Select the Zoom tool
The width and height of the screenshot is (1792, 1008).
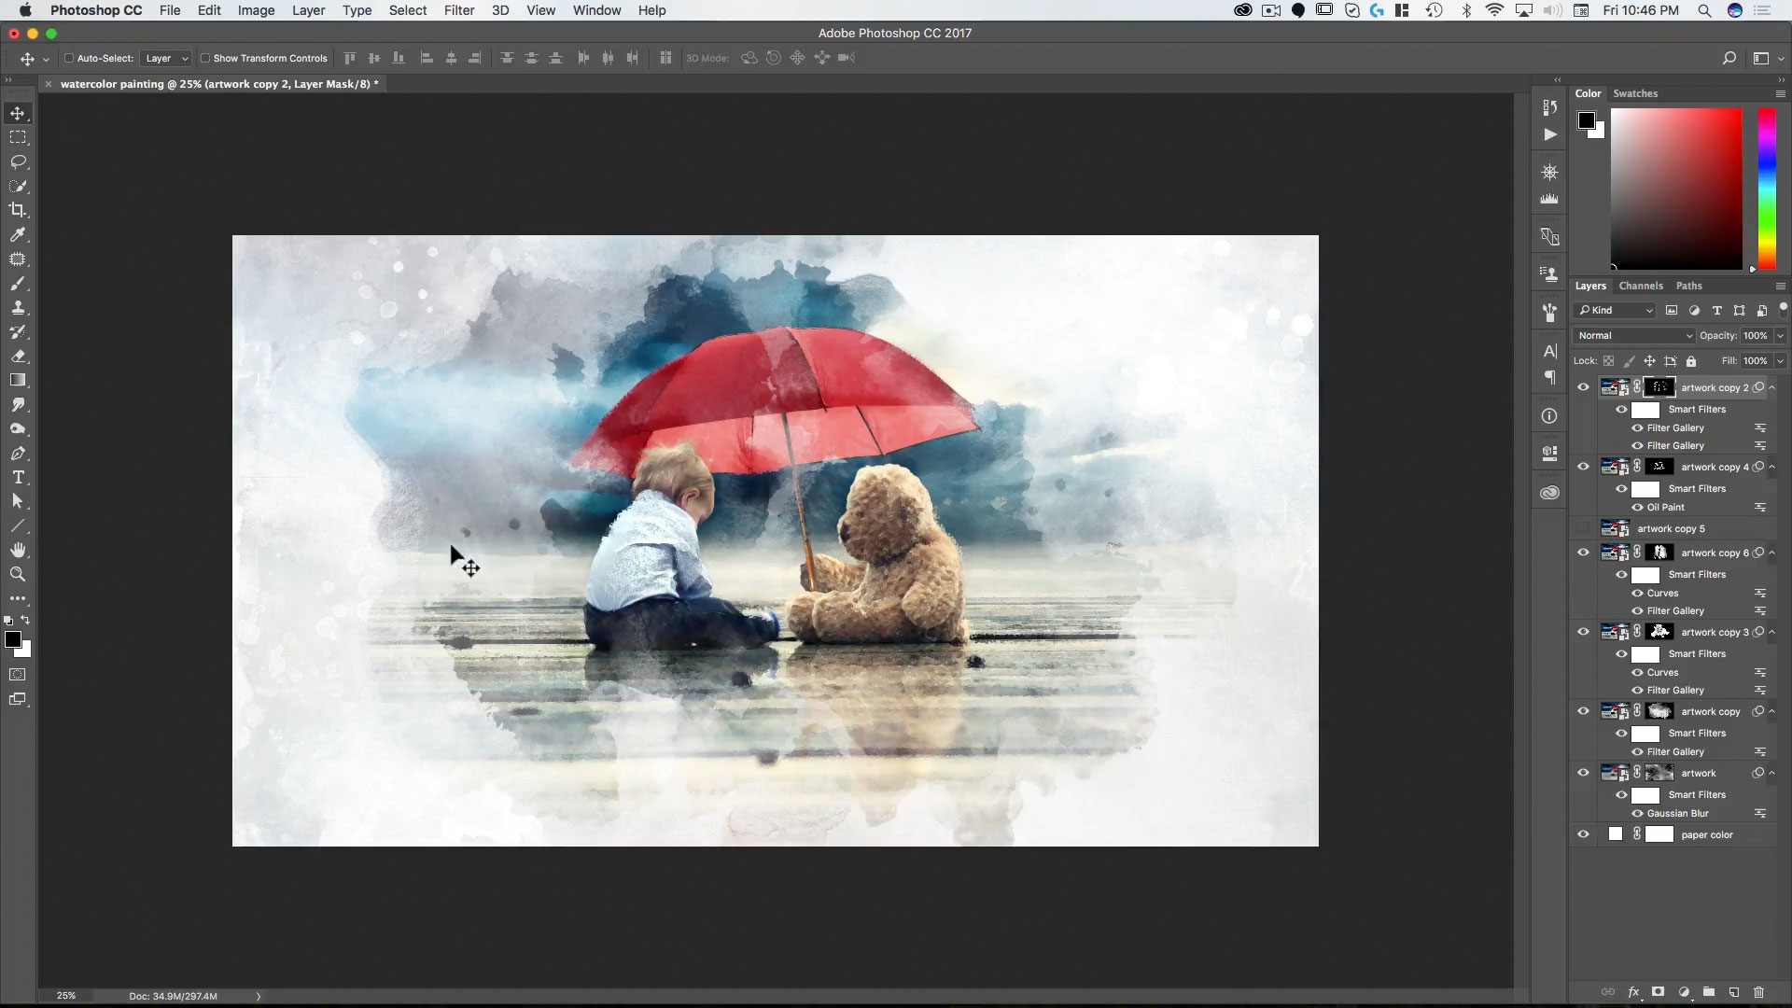coord(18,575)
